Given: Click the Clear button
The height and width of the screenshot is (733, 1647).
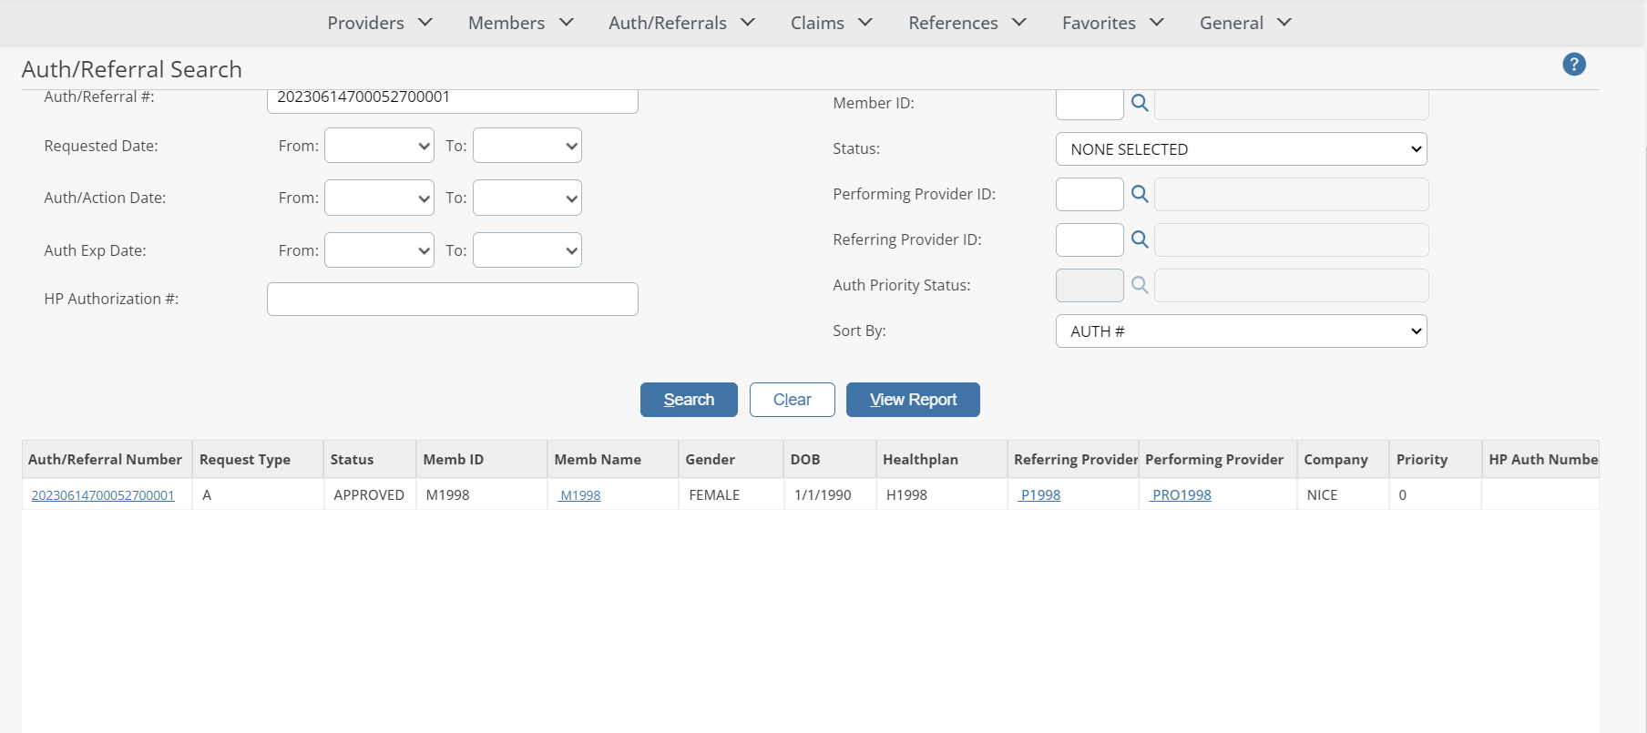Looking at the screenshot, I should point(792,400).
